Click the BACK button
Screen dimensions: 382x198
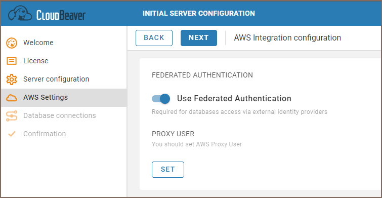click(154, 38)
